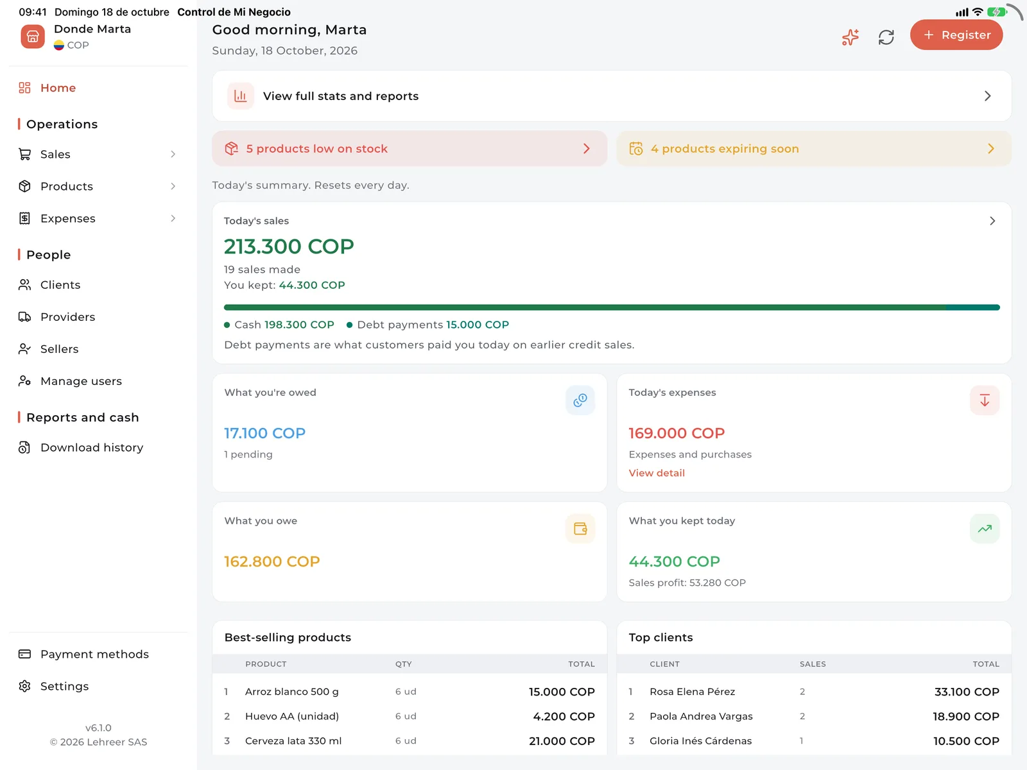Click the refresh sync icon
Viewport: 1027px width, 770px height.
click(886, 37)
